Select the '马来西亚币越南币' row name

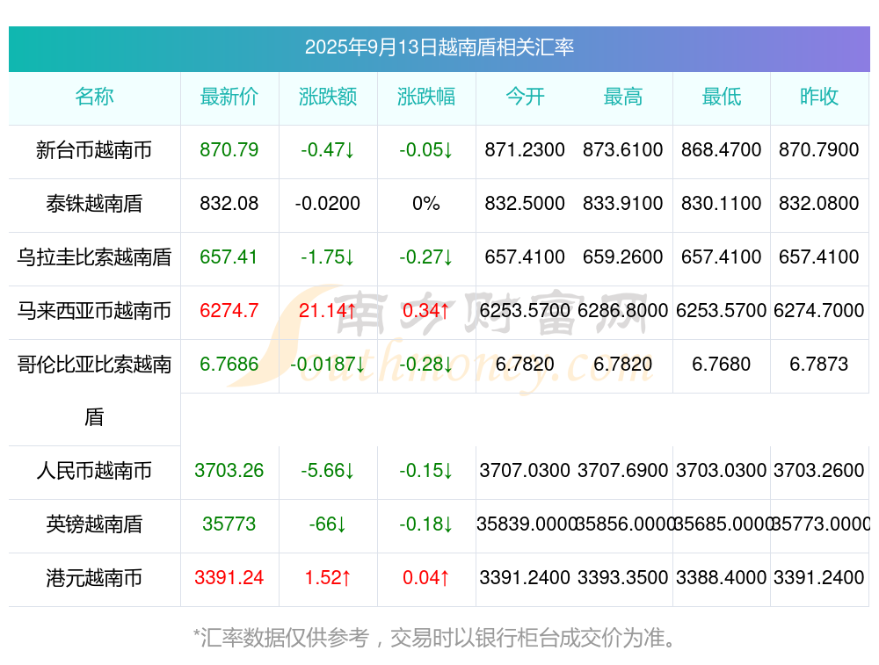tap(94, 310)
